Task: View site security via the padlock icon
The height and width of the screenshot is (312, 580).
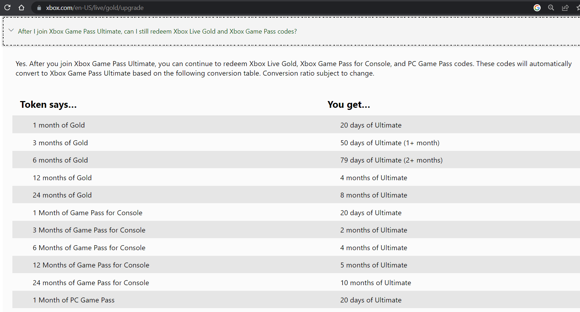Action: pyautogui.click(x=39, y=8)
